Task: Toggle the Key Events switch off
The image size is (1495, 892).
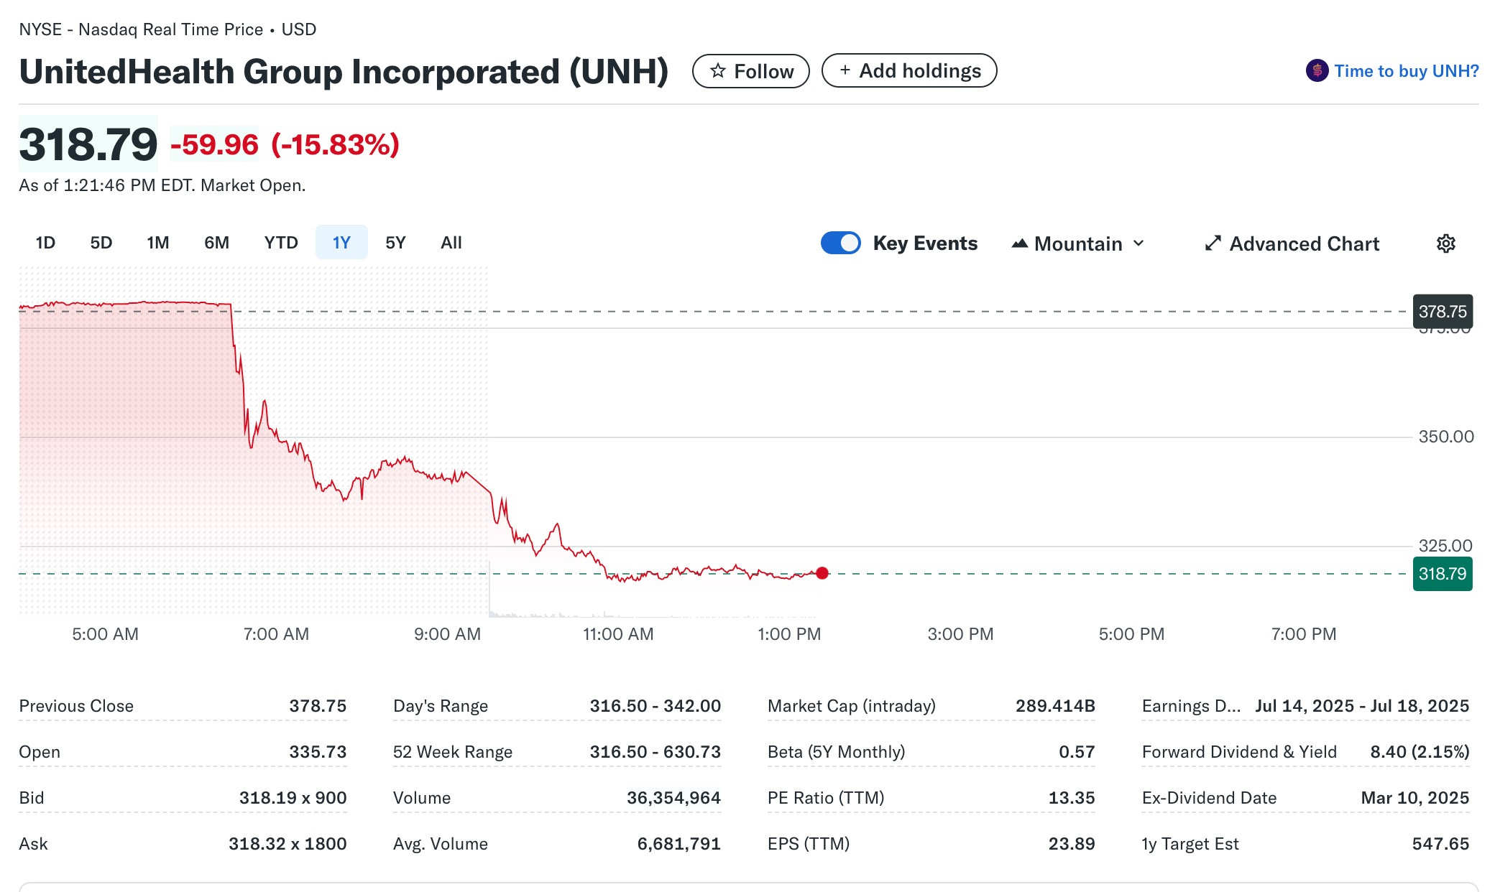Action: pyautogui.click(x=840, y=243)
